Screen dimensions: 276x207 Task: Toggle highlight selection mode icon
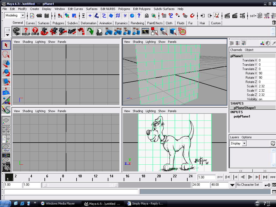coord(154,16)
